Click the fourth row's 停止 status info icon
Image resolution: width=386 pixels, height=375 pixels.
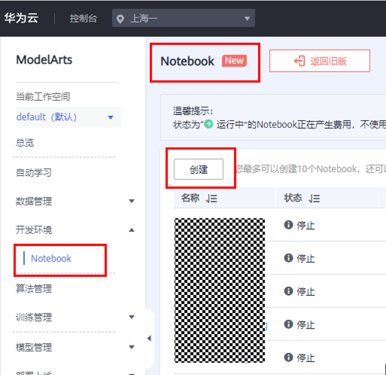289,324
